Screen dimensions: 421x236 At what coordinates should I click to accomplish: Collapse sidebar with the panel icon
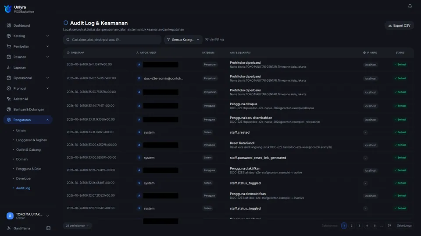click(x=48, y=228)
